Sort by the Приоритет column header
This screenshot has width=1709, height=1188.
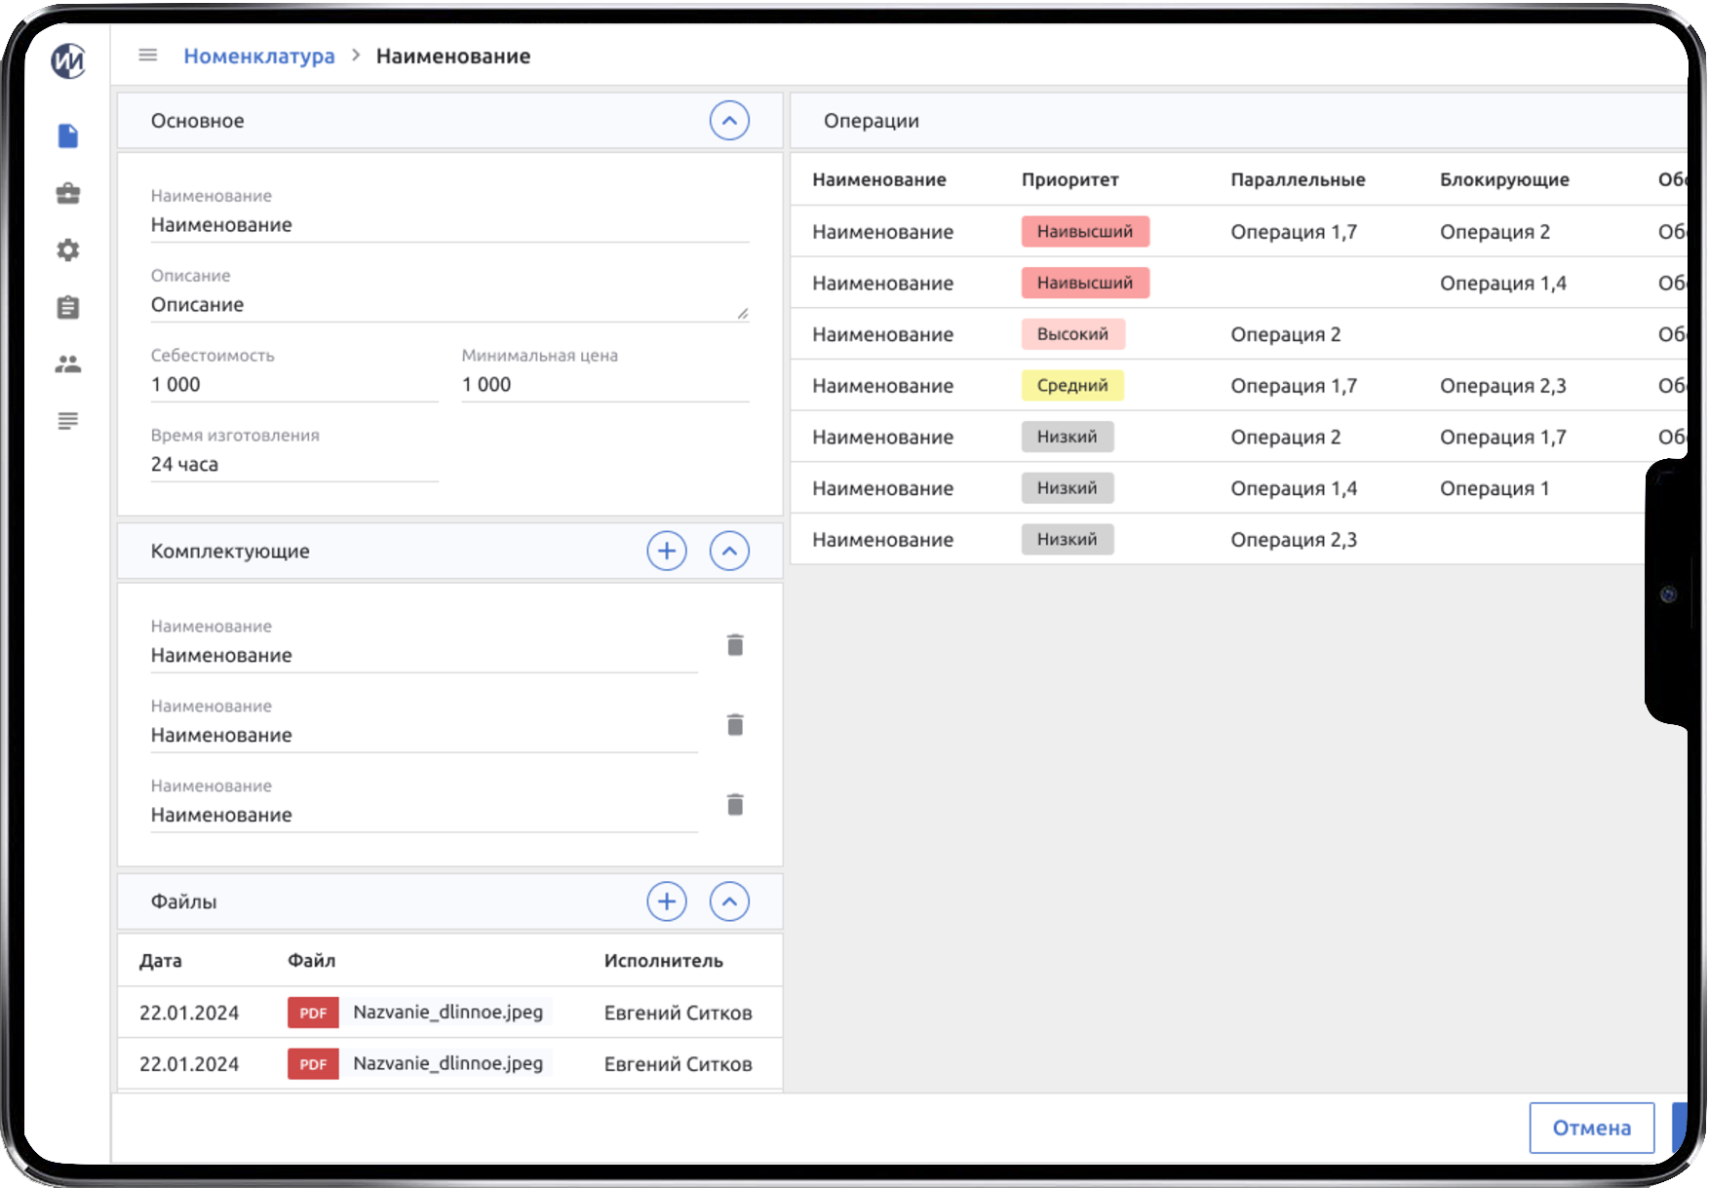pos(1069,179)
